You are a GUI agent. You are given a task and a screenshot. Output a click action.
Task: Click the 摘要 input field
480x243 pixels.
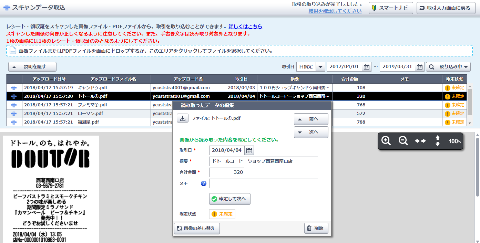264,161
